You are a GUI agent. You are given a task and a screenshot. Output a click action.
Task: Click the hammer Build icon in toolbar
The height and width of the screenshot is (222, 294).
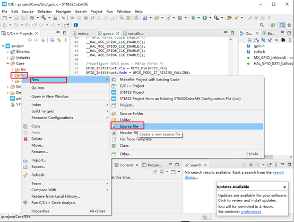[44, 18]
